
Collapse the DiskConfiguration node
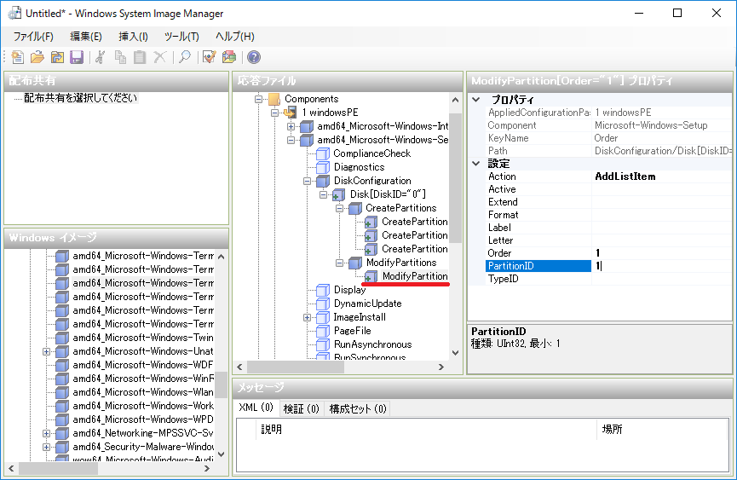pos(307,181)
